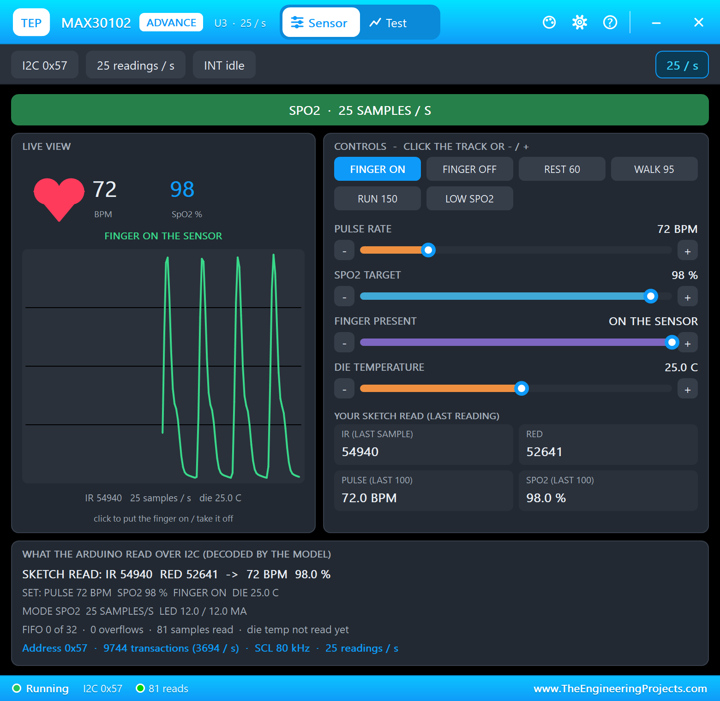Click the die temperature slider handle
Image resolution: width=720 pixels, height=701 pixels.
[x=522, y=388]
